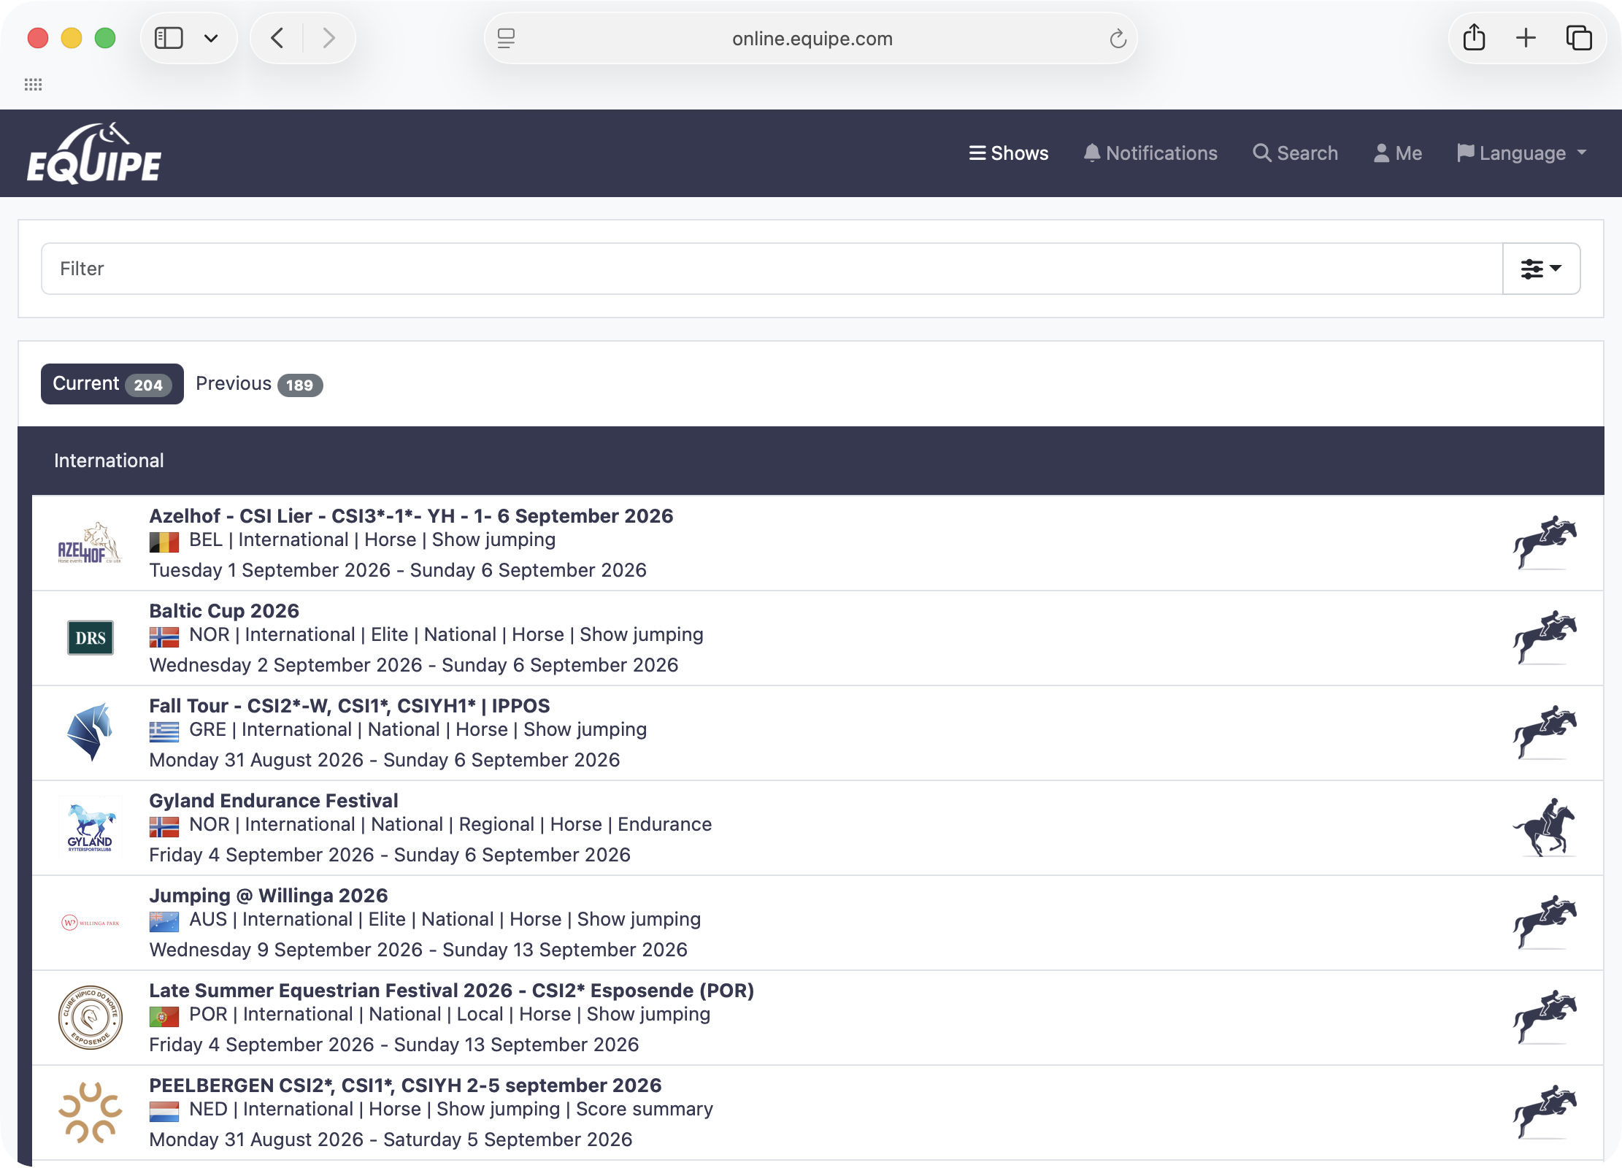This screenshot has height=1168, width=1622.
Task: Click the Norway flag in Baltic Cup row
Action: (164, 637)
